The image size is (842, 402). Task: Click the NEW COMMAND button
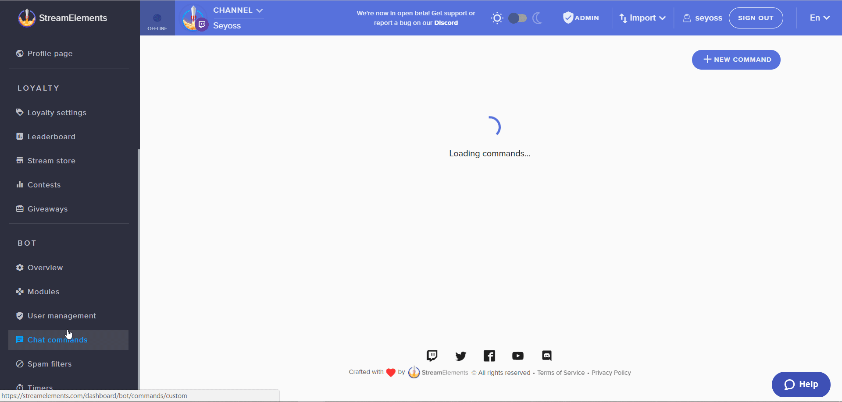coord(736,60)
